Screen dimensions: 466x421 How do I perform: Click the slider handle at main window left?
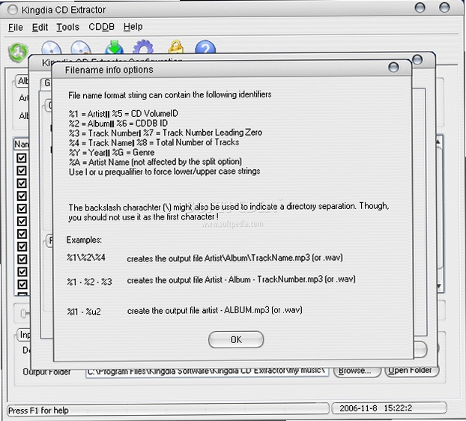[24, 313]
